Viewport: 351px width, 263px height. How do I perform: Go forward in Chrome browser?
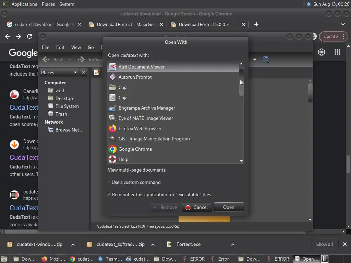pos(19,36)
